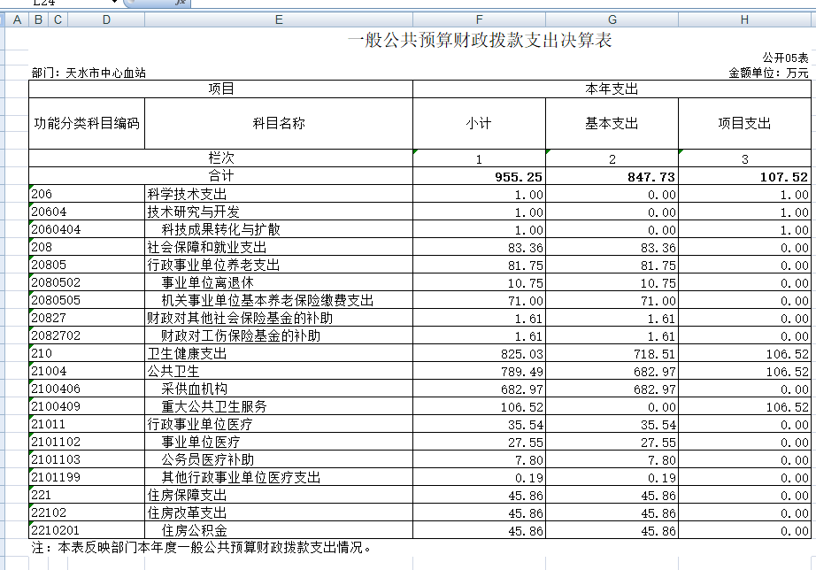Select column H header
The image size is (816, 570).
pyautogui.click(x=744, y=19)
